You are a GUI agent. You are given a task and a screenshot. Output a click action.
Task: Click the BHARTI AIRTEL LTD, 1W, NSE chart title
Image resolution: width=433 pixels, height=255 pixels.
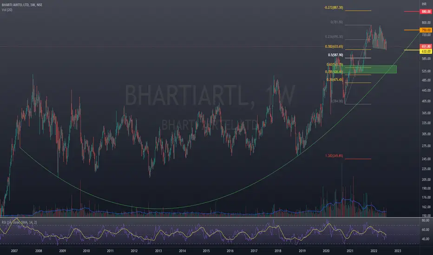click(22, 5)
